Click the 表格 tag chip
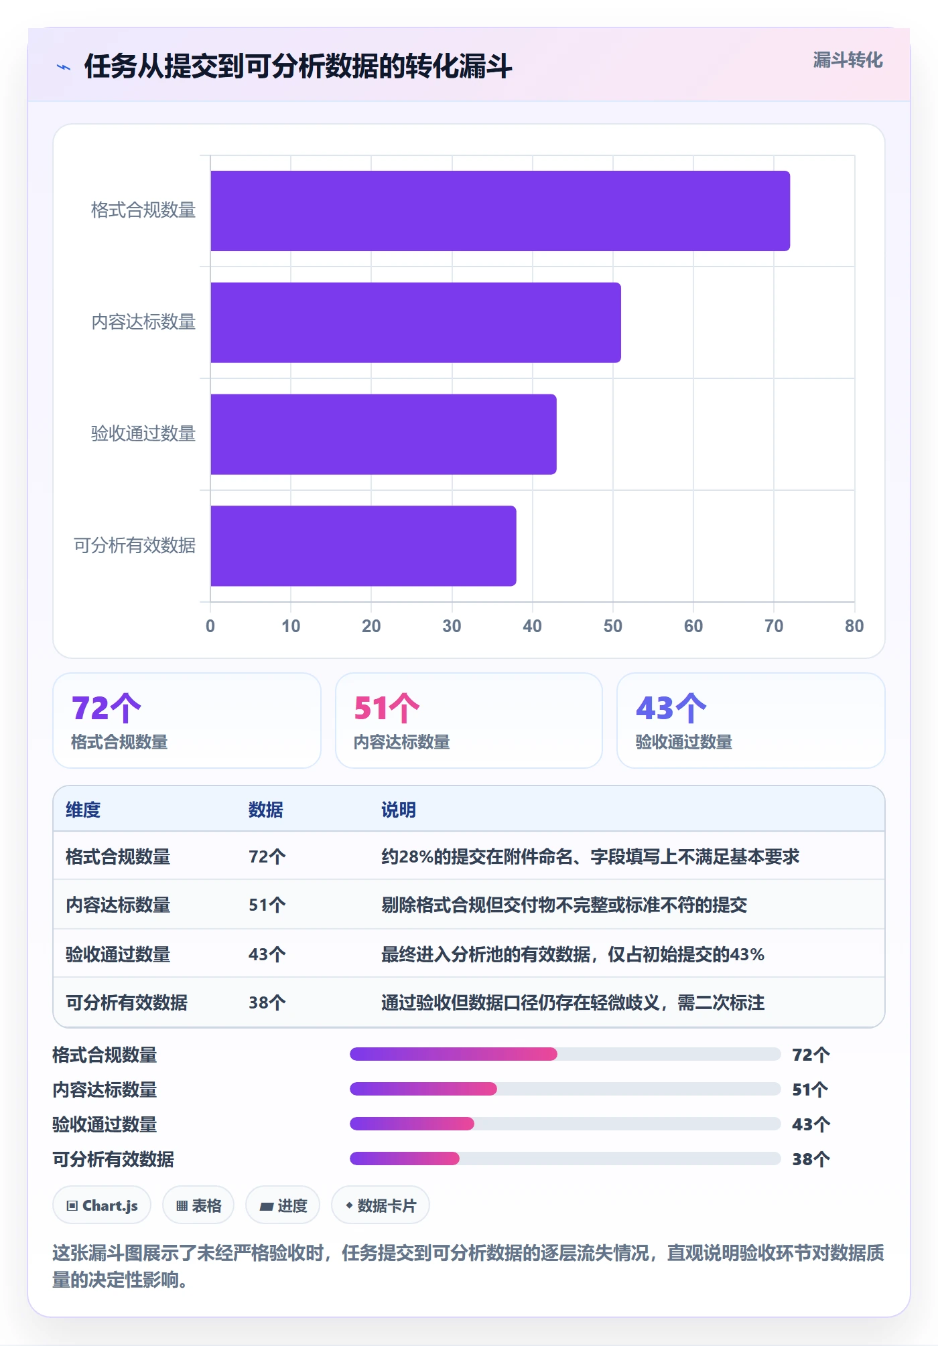The width and height of the screenshot is (938, 1346). click(198, 1205)
